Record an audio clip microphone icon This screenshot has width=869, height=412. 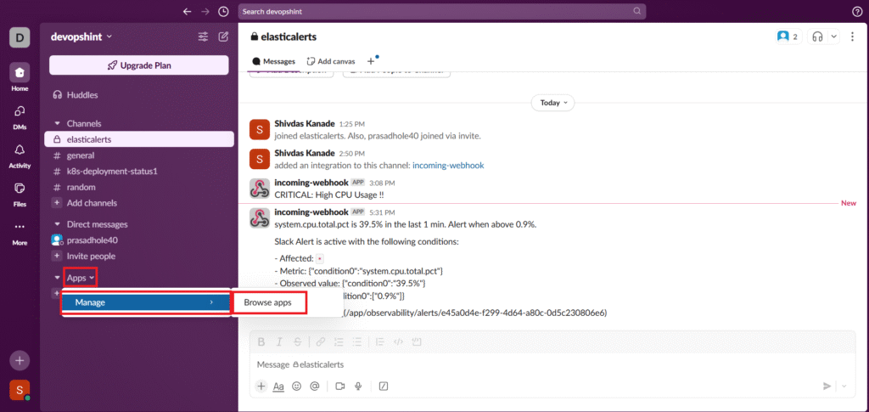pos(359,386)
